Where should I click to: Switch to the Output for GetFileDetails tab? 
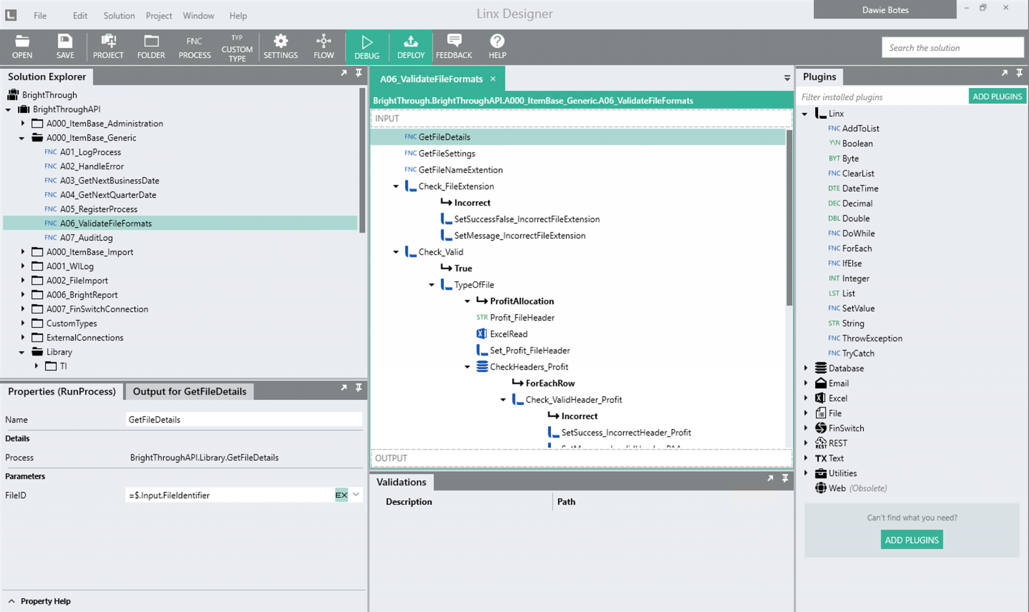coord(189,391)
